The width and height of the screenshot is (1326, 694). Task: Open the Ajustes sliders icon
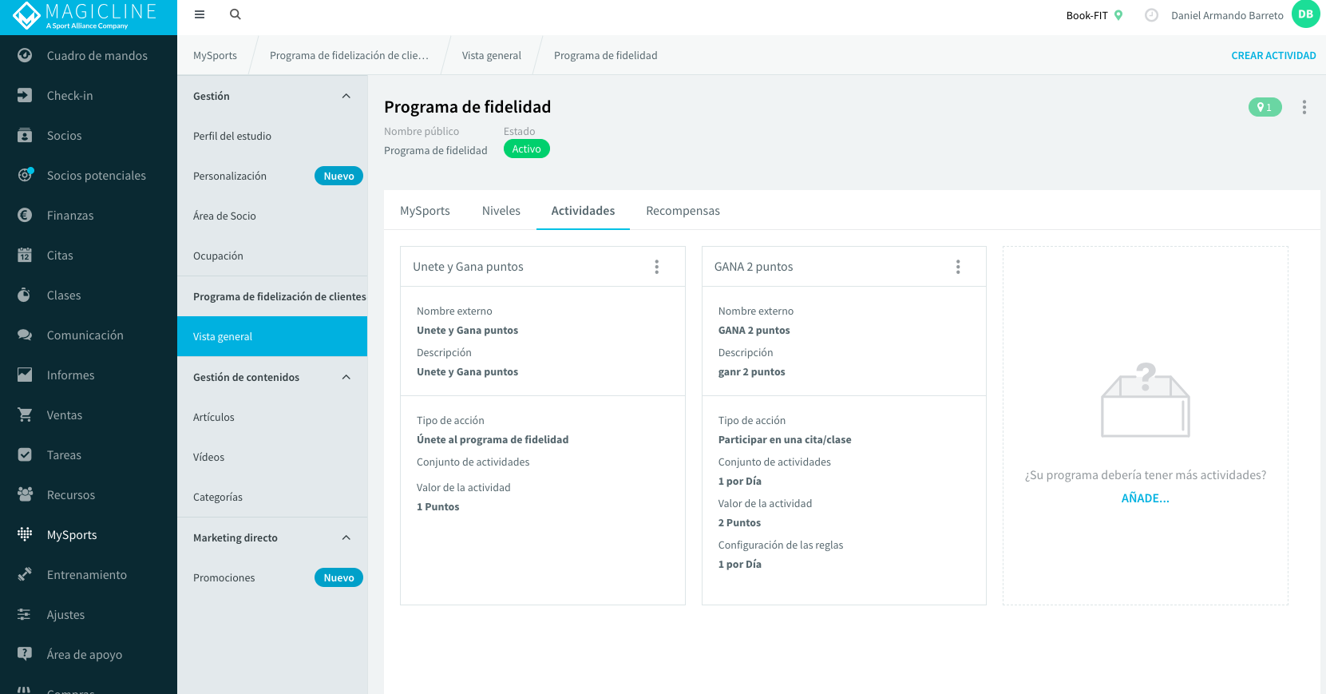[25, 614]
